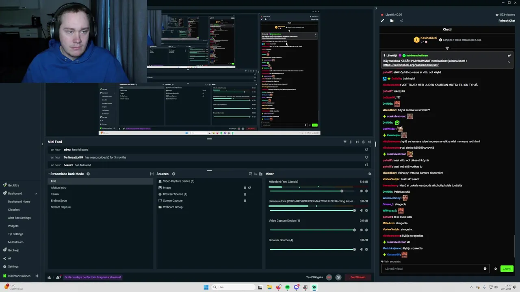Select the Aloitus Intro scene
This screenshot has width=520, height=292.
coord(100,188)
